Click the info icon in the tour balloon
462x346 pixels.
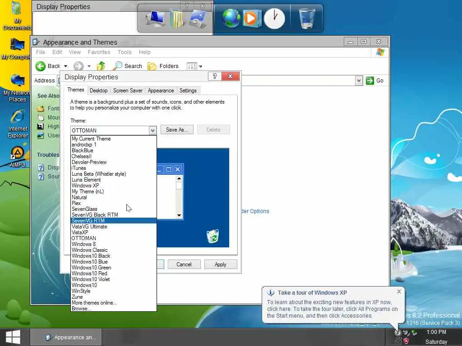271,293
